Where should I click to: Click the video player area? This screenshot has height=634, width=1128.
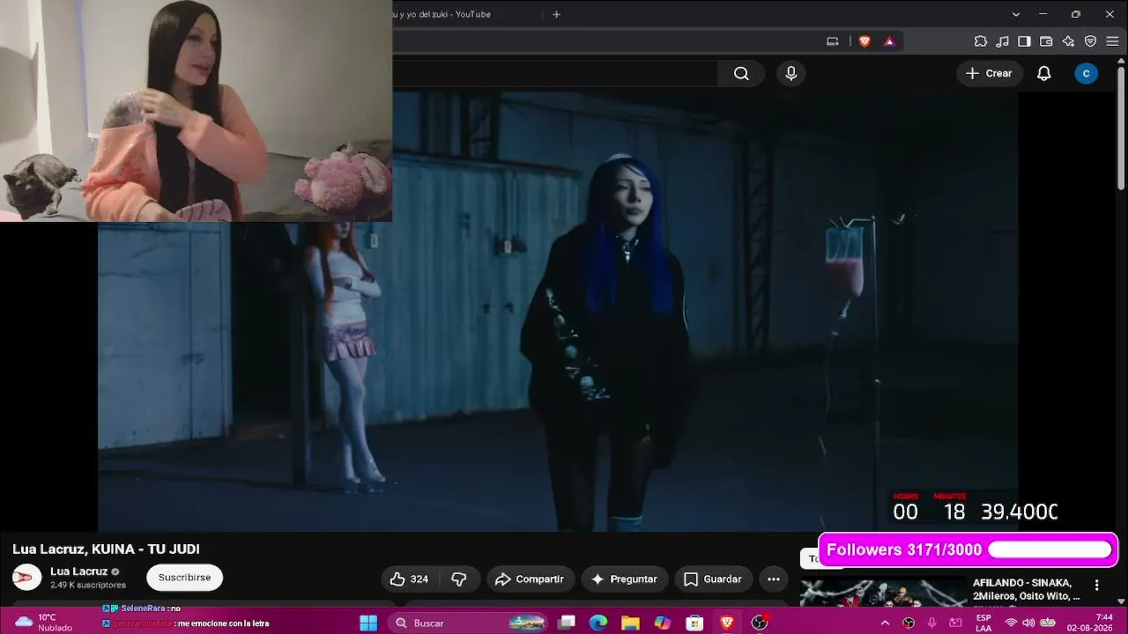(x=558, y=311)
